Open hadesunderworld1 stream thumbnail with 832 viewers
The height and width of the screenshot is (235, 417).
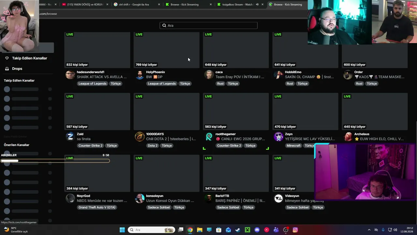point(97,50)
